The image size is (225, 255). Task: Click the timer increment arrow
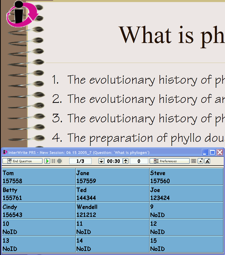click(125, 161)
